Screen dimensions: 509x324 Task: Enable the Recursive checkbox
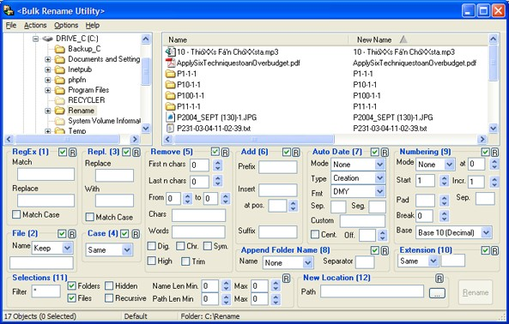coord(109,298)
